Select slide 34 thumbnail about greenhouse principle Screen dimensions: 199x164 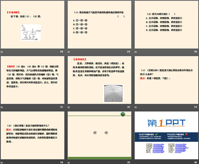[32, 135]
